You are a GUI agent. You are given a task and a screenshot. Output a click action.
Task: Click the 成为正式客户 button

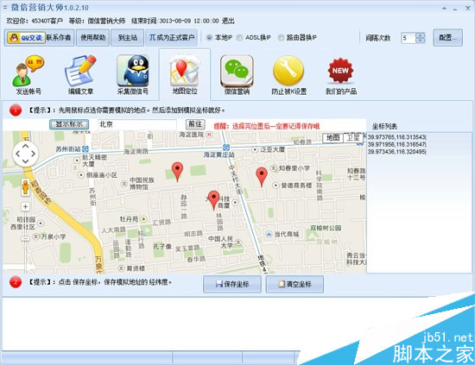[172, 37]
